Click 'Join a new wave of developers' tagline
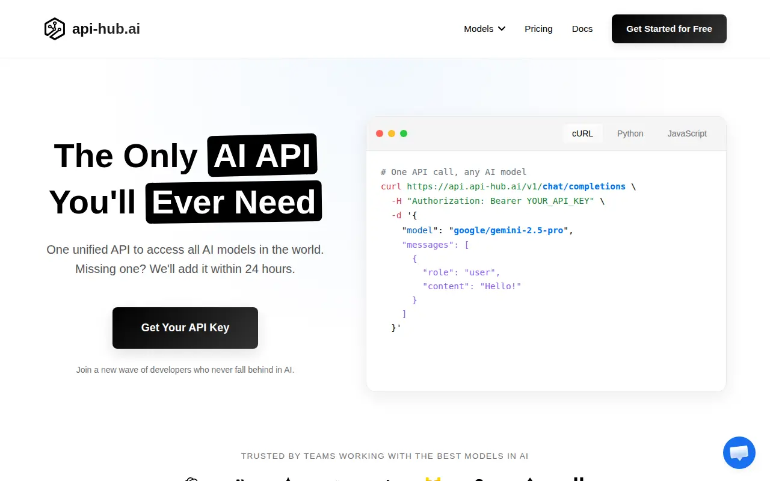This screenshot has height=481, width=770. (x=185, y=370)
